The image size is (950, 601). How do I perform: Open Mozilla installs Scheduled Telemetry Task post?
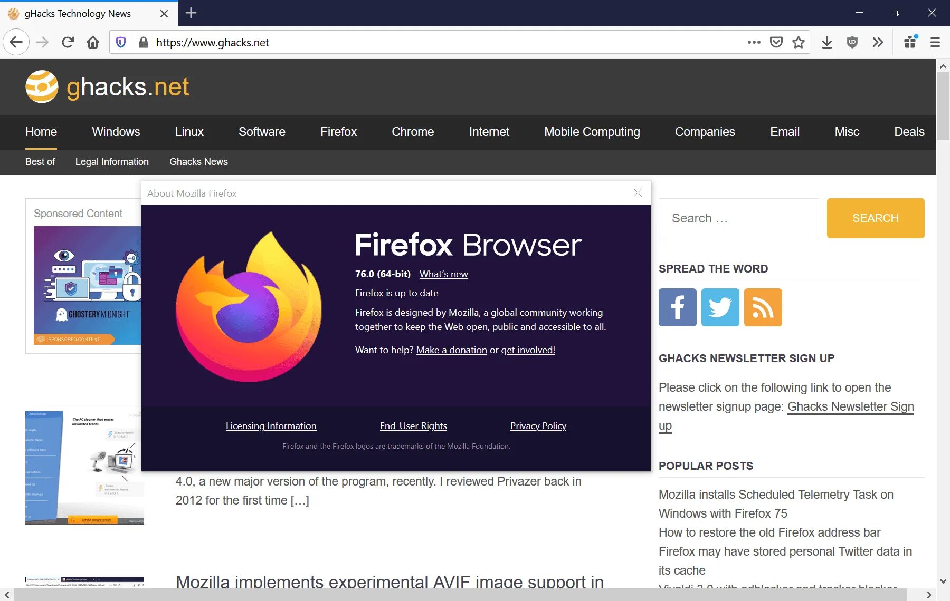776,504
